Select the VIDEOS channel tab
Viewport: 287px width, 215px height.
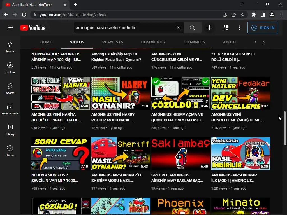click(x=77, y=42)
